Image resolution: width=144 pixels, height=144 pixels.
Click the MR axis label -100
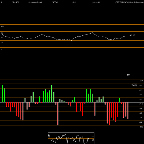pyautogui.click(x=141, y=127)
